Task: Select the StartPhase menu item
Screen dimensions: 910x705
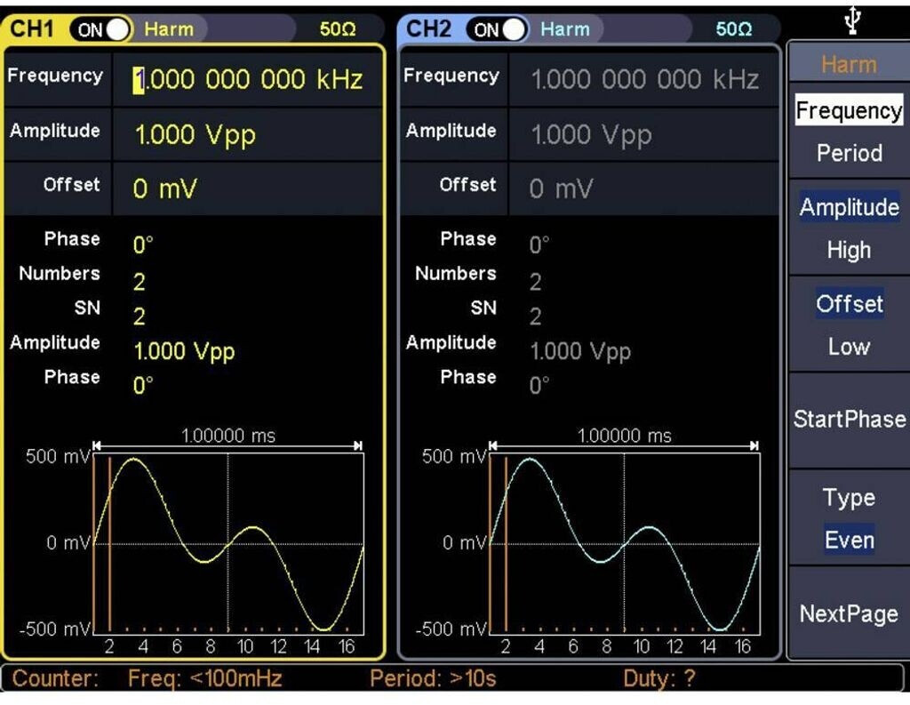Action: tap(848, 420)
